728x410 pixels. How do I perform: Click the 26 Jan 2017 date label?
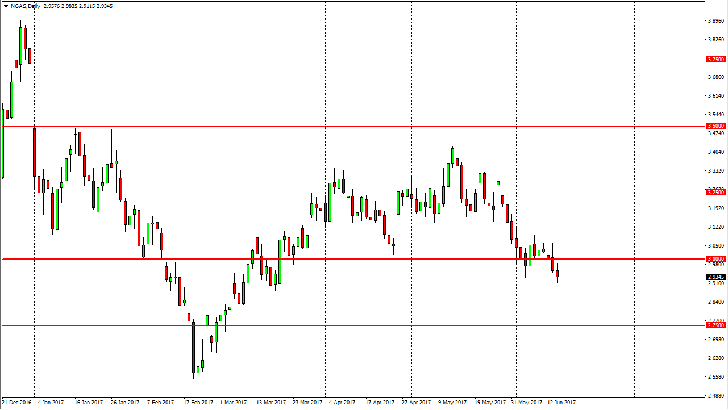coord(125,403)
